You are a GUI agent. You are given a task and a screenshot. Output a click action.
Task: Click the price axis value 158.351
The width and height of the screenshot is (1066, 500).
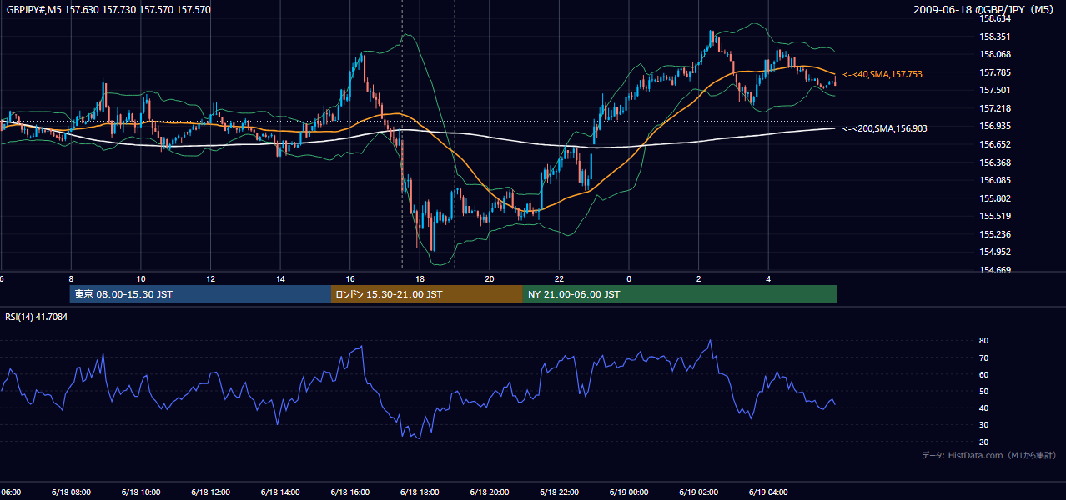996,37
